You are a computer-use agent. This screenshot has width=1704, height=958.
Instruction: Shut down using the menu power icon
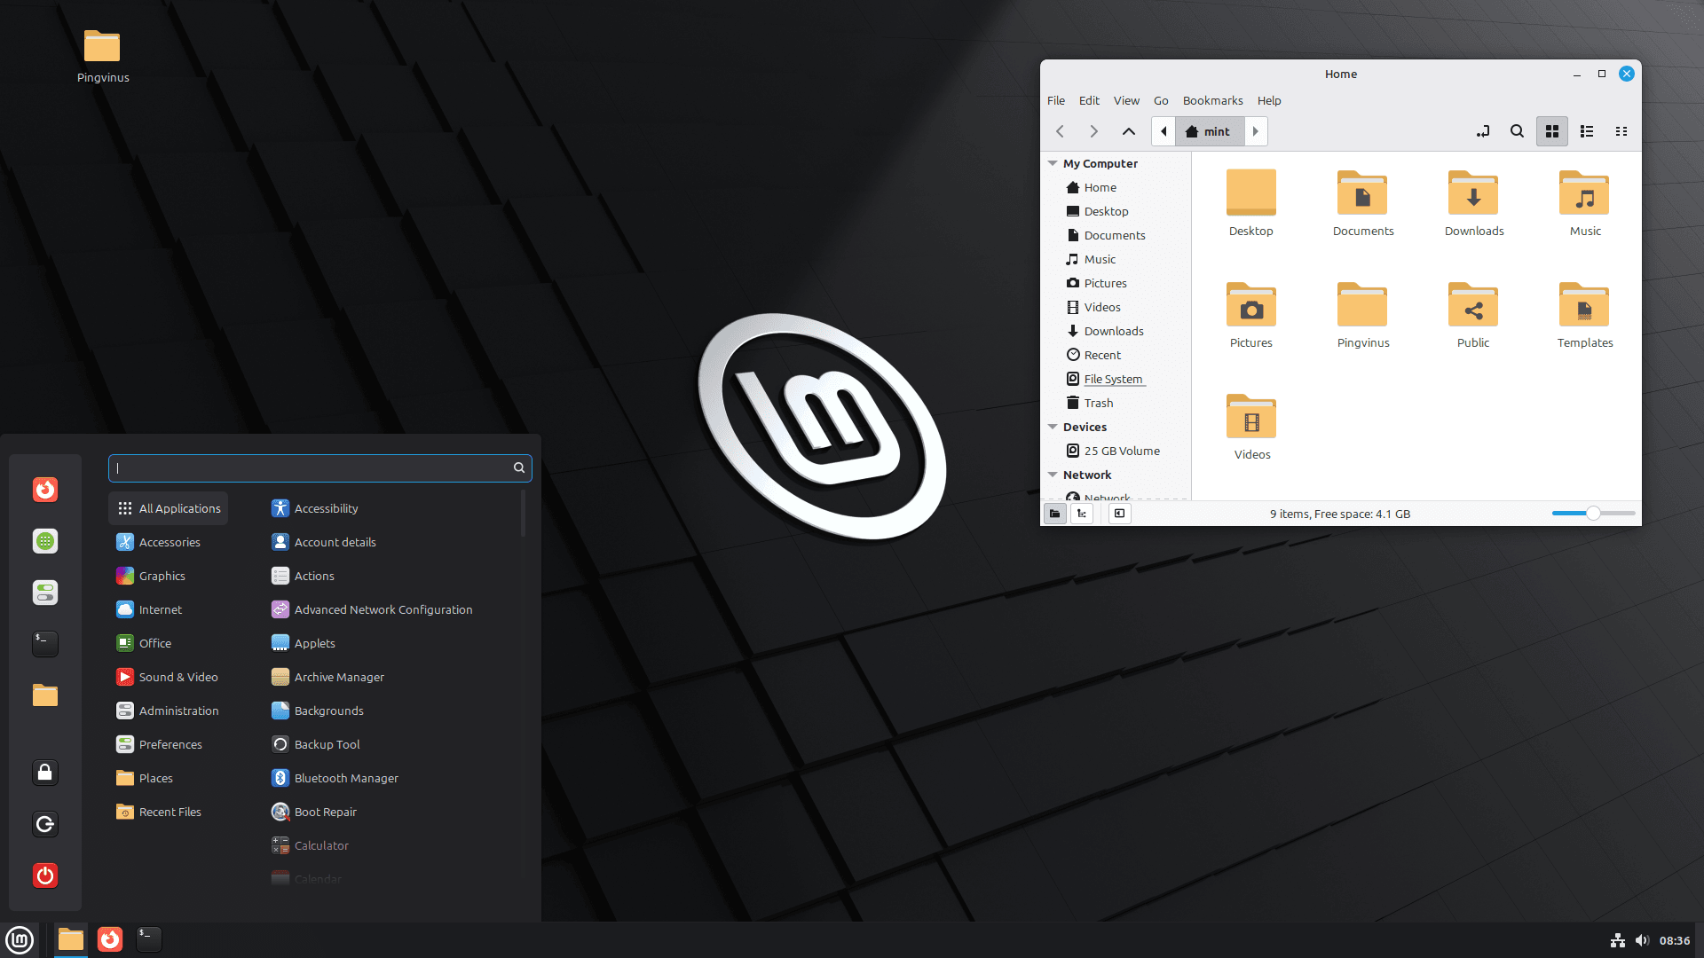(x=44, y=876)
